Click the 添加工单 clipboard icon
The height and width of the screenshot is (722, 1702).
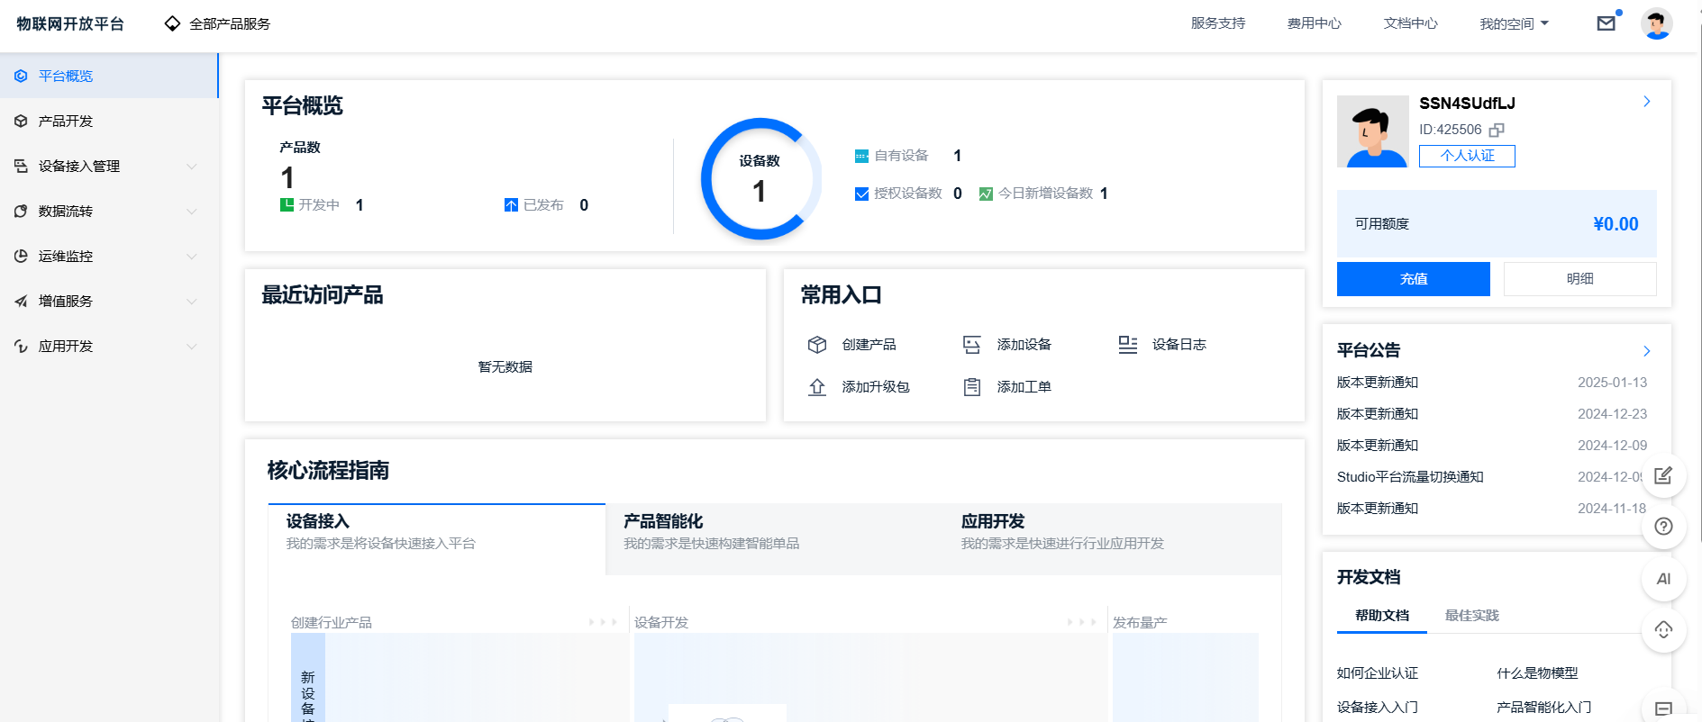tap(972, 387)
